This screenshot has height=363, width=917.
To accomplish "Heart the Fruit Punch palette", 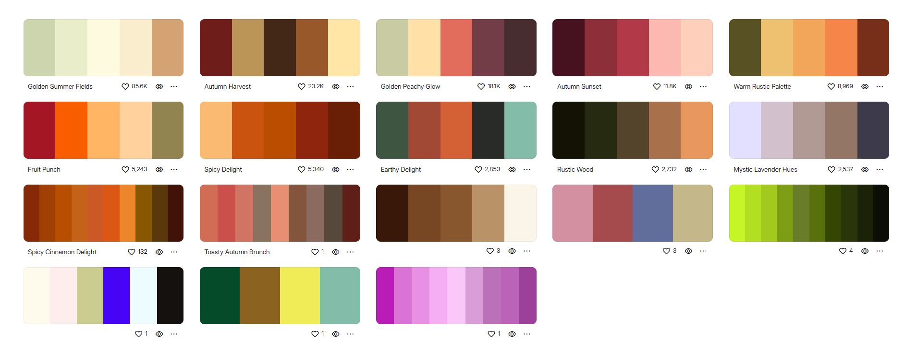I will [125, 170].
